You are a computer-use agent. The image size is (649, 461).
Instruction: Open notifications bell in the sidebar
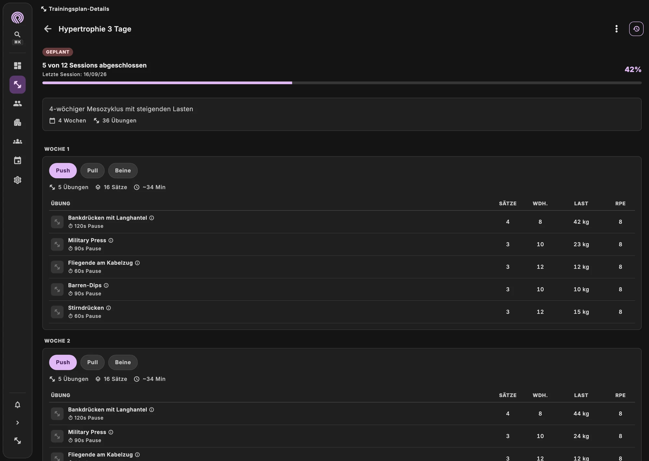18,405
